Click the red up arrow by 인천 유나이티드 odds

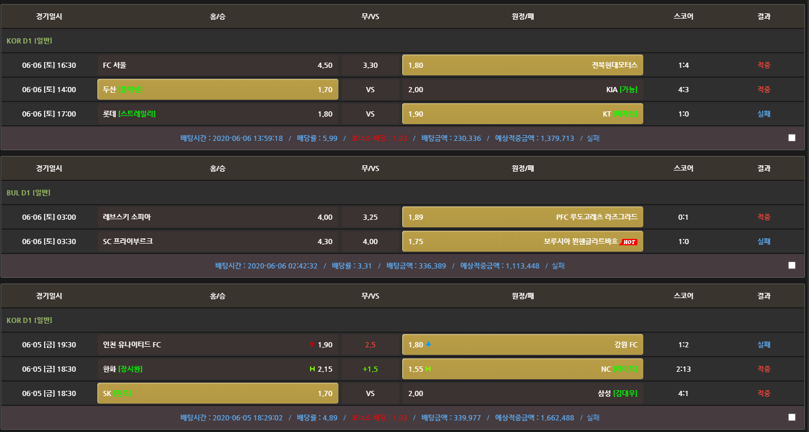click(x=312, y=345)
